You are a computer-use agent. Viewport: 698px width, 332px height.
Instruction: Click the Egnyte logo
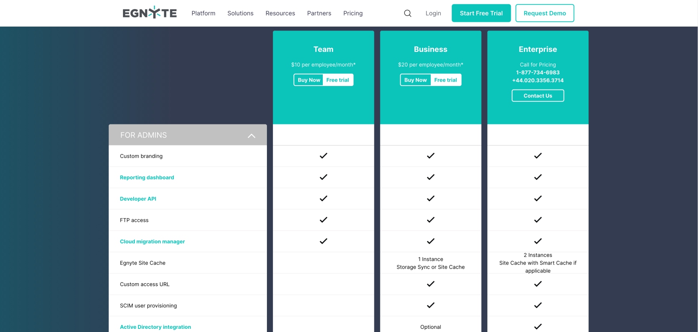point(150,13)
